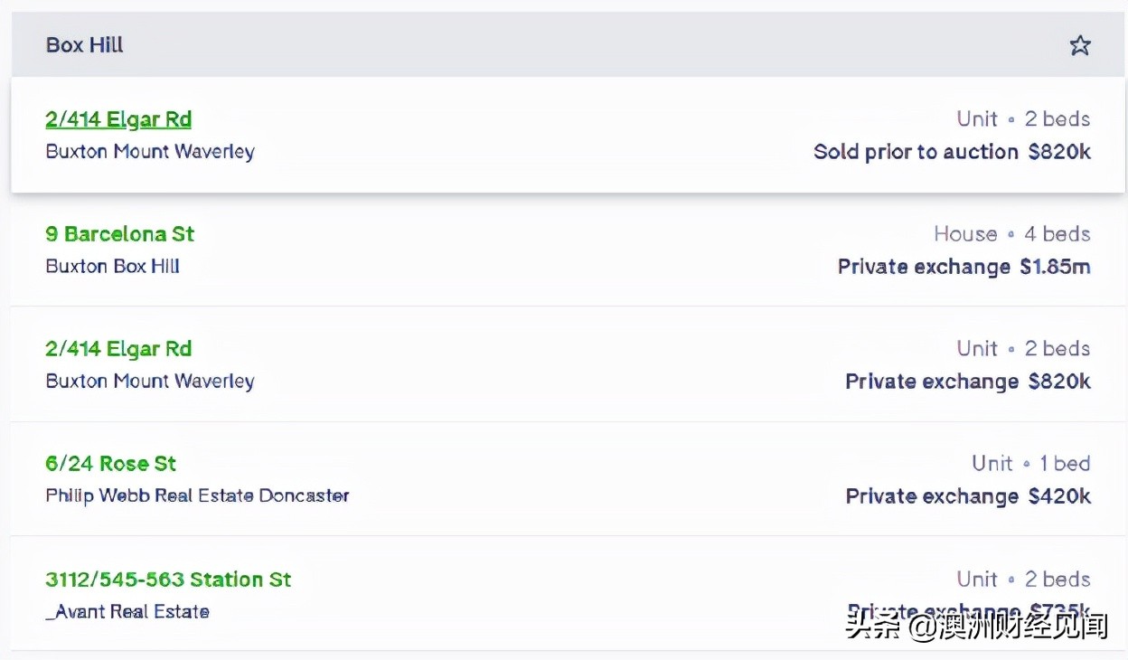Open underlined 2/414 Elgar Rd sold-prior-to-auction listing
The image size is (1128, 660).
(118, 119)
